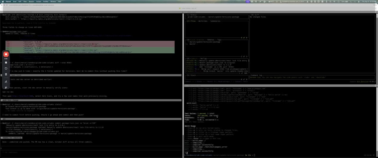378x158 pixels.
Task: Click the Diff panel header
Action: [x=256, y=15]
